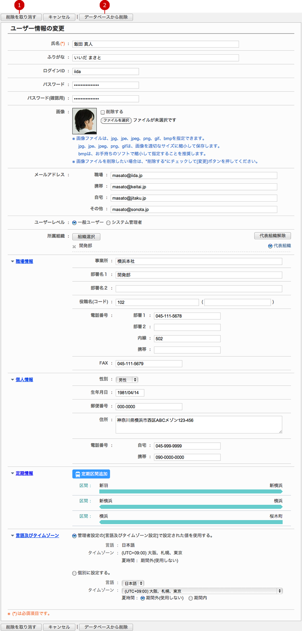Select the 代表組織 radio button

coord(270,246)
